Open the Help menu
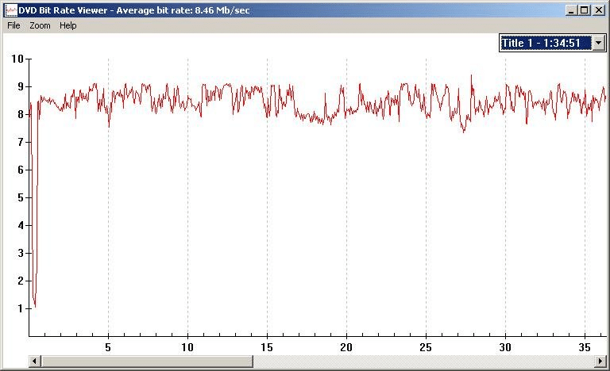610x371 pixels. (68, 25)
